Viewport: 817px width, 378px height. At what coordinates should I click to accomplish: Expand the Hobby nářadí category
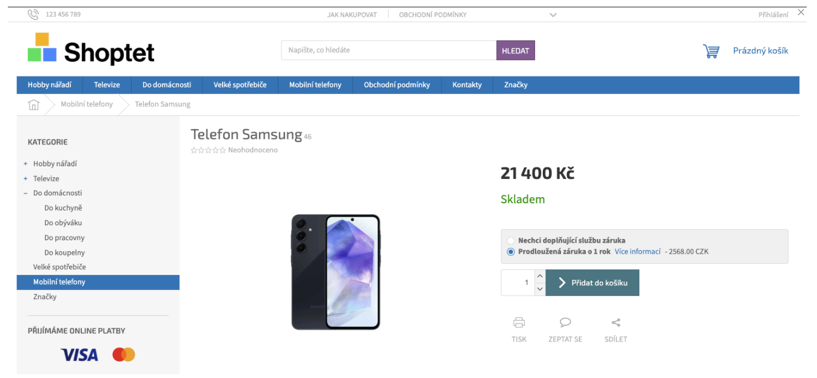click(x=25, y=164)
